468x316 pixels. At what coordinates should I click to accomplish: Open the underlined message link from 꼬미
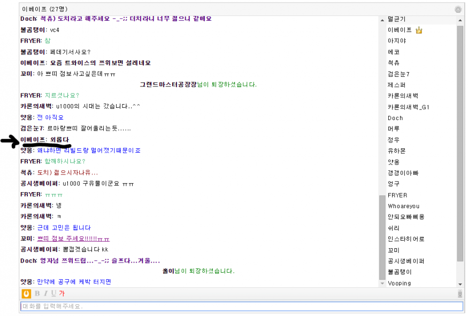point(73,238)
